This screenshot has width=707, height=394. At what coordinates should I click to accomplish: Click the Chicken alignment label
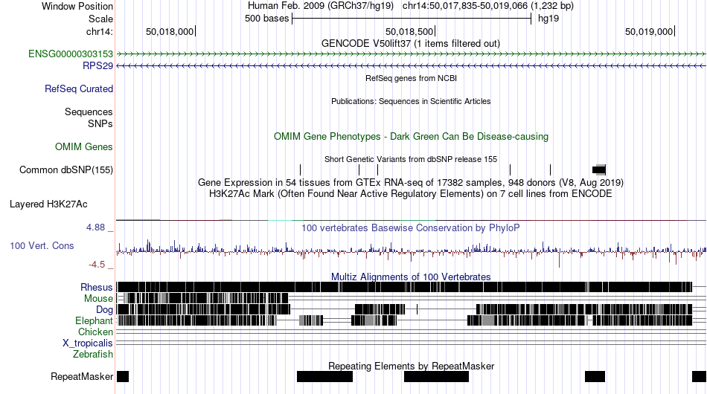95,332
